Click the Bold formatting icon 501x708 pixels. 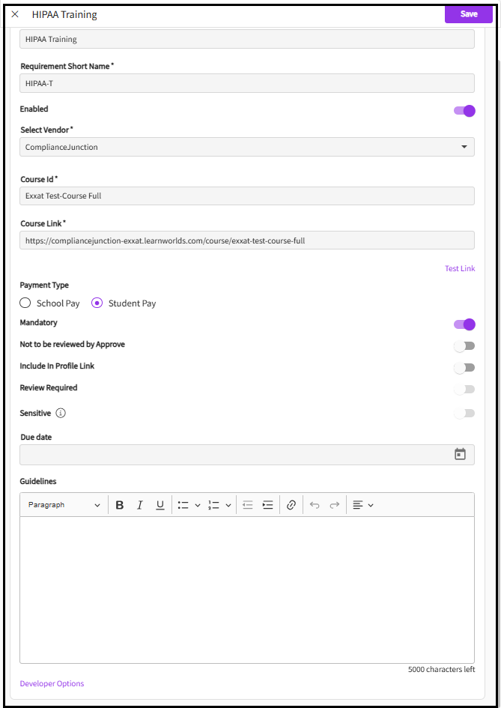120,505
